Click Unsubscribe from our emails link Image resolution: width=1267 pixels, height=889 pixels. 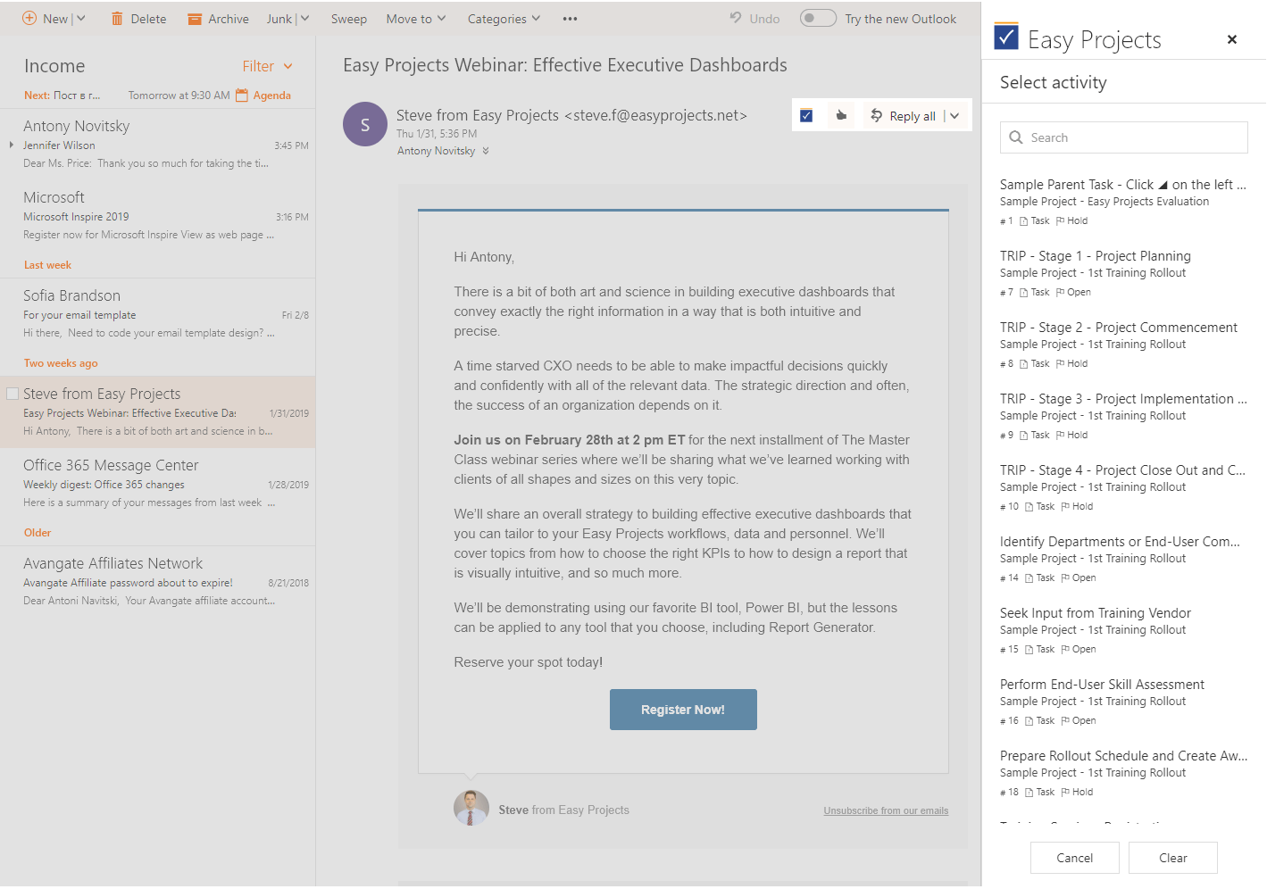[x=886, y=810]
